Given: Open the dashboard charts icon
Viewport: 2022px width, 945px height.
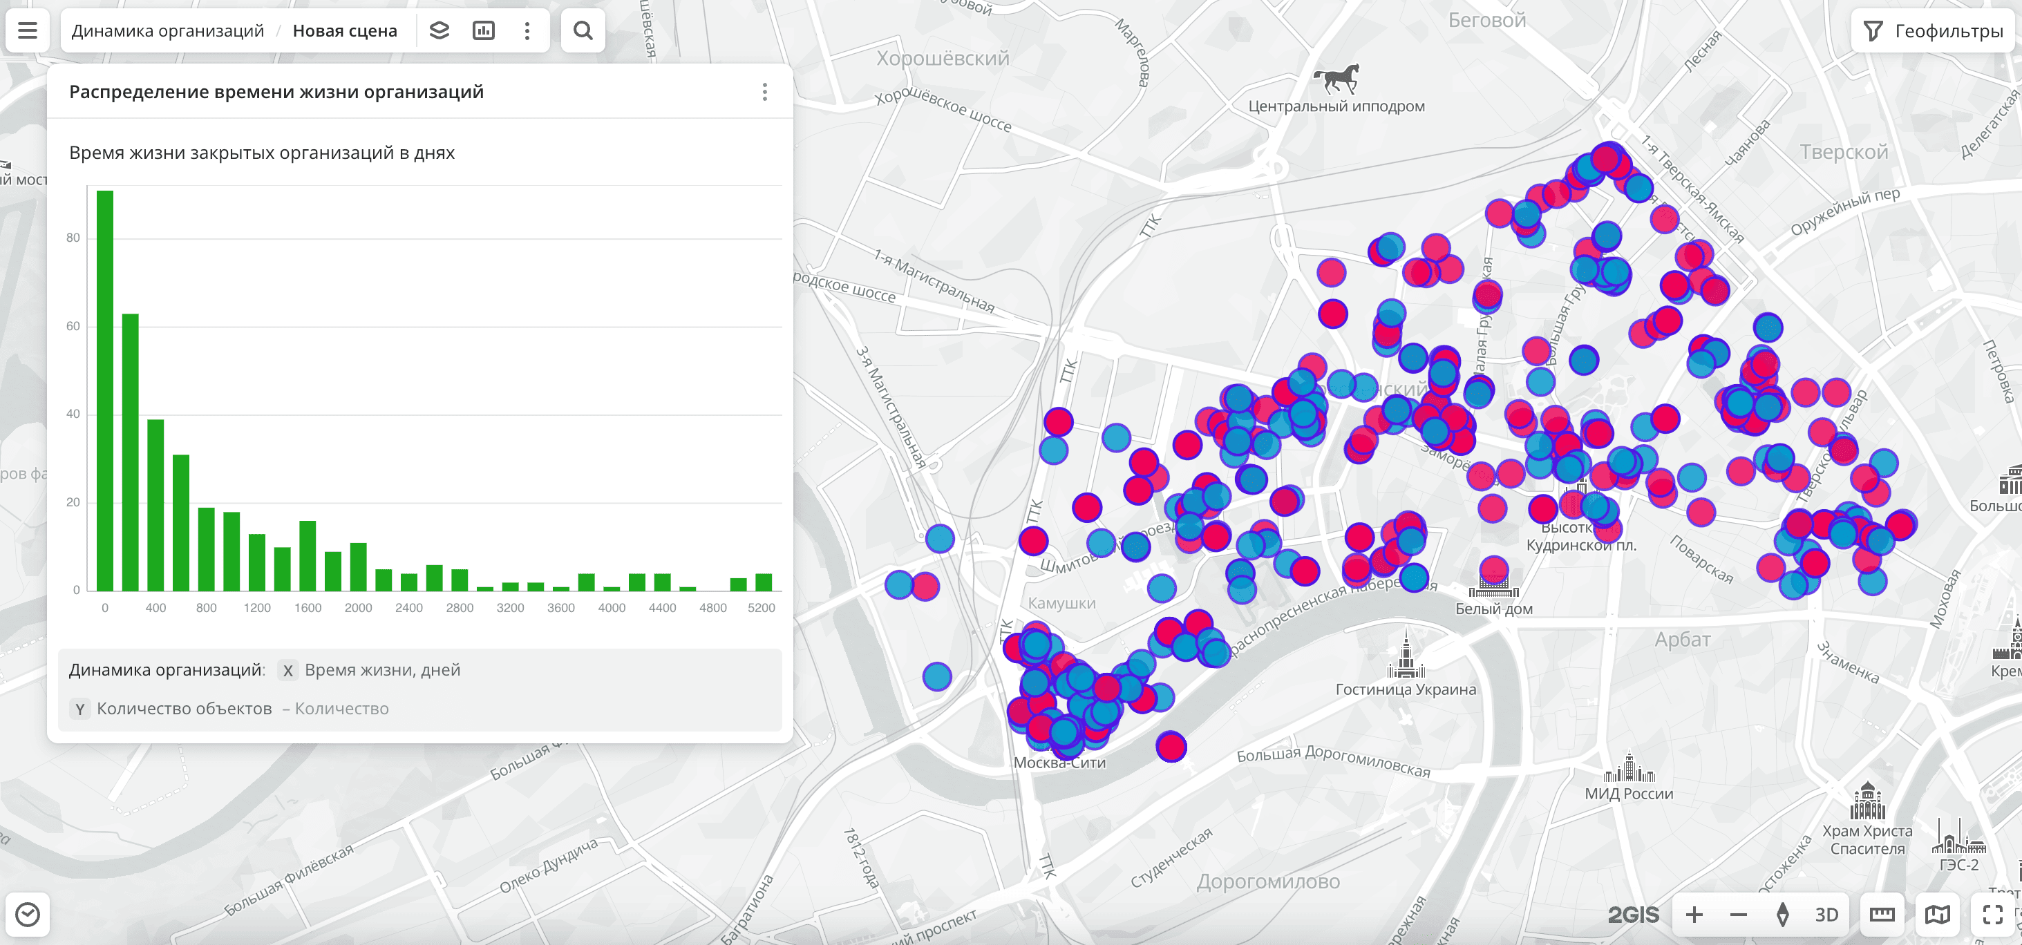Looking at the screenshot, I should 484,30.
